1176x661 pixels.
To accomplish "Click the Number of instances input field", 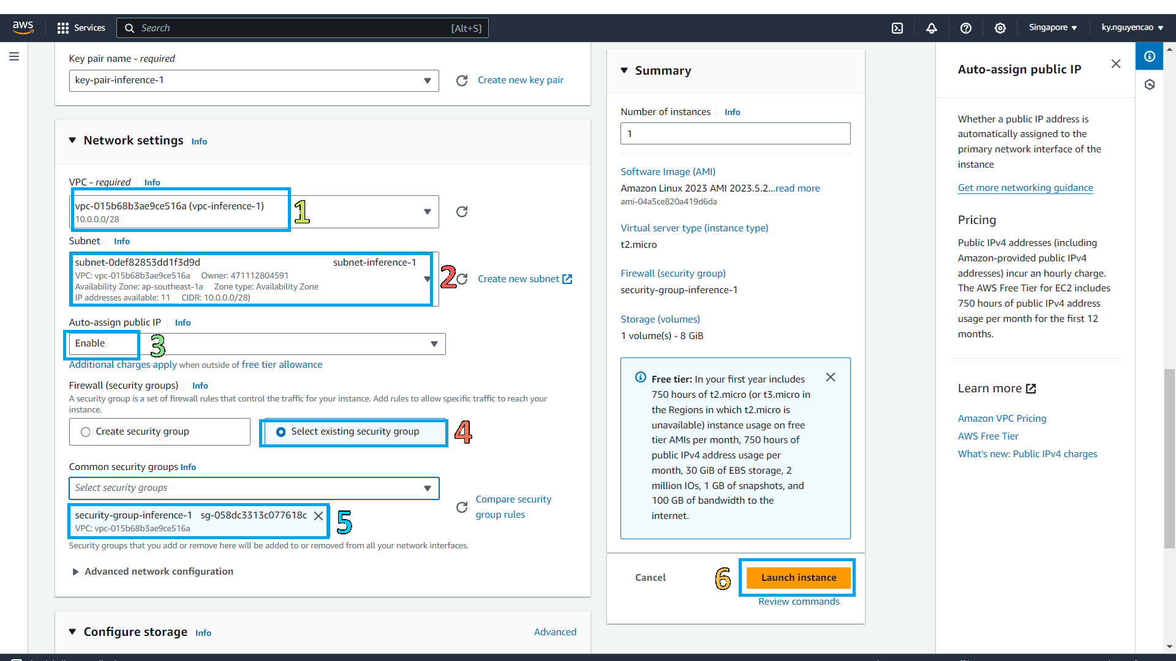I will 735,133.
